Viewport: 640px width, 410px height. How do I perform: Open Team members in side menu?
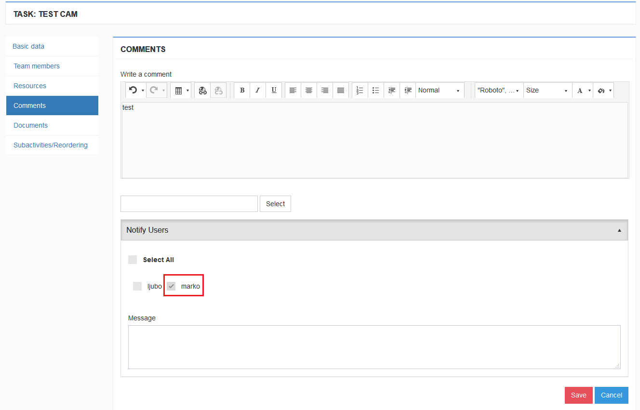(x=52, y=66)
